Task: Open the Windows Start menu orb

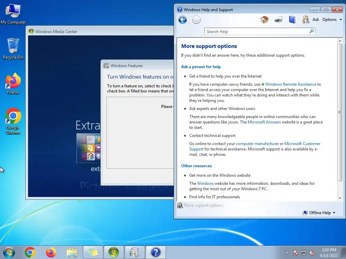Action: point(9,252)
